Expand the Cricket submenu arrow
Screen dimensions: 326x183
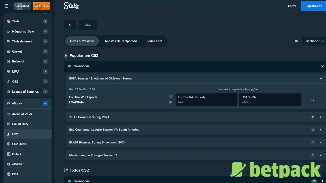[45, 52]
